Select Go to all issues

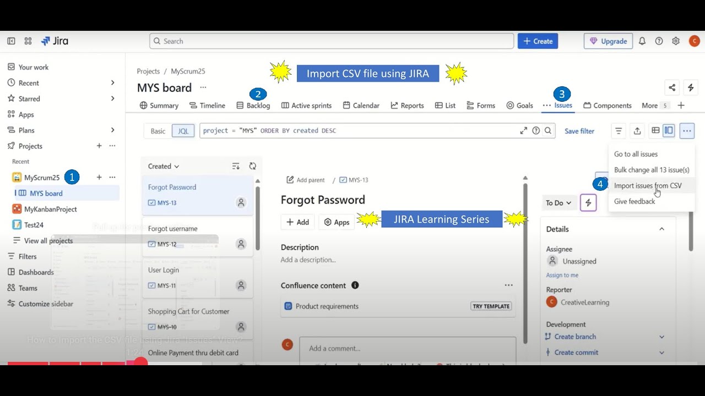pyautogui.click(x=636, y=155)
